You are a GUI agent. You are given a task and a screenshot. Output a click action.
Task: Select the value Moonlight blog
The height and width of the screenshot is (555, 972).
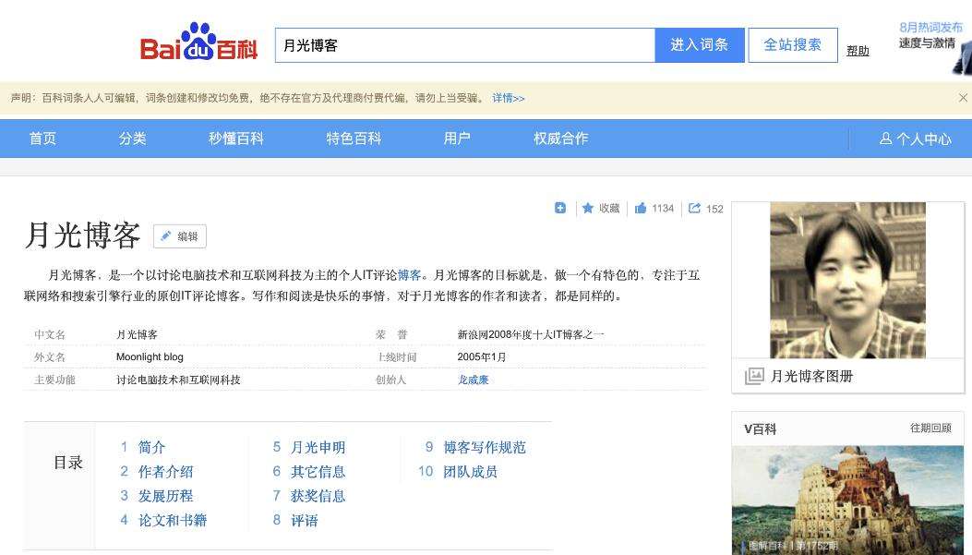click(x=150, y=356)
